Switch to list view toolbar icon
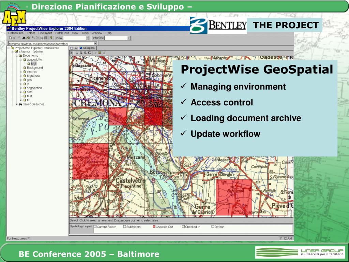Screen dimensions: 349x262 click(x=37, y=38)
